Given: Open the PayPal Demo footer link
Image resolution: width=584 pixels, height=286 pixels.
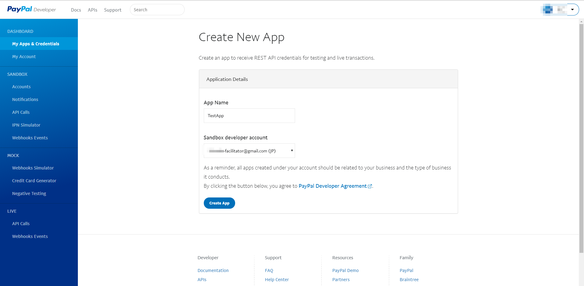Looking at the screenshot, I should pos(345,270).
